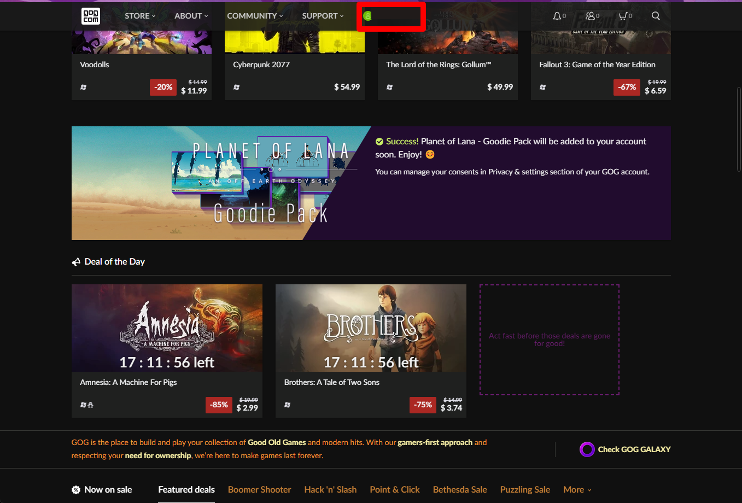This screenshot has height=503, width=742.
Task: Switch to the Bethesda Sale tab
Action: point(460,490)
